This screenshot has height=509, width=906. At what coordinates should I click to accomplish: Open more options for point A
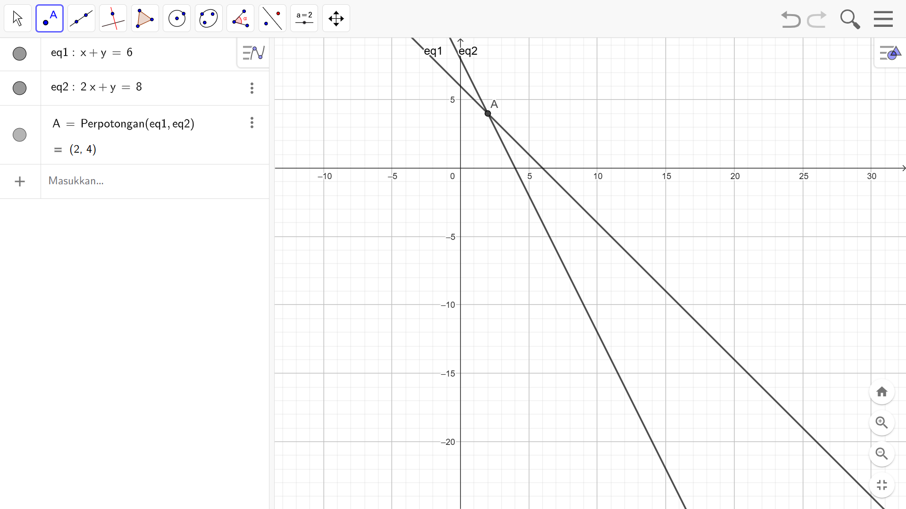click(x=252, y=123)
